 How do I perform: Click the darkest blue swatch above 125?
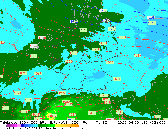pos(23,126)
